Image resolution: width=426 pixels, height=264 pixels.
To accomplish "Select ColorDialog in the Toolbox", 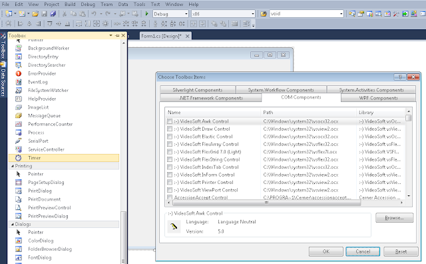I will tap(64, 241).
